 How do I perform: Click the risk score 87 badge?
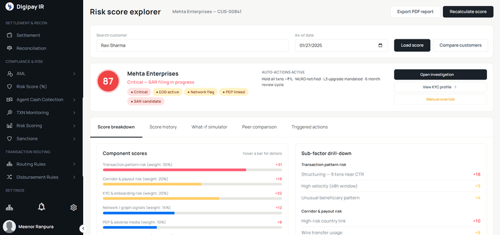(x=108, y=81)
